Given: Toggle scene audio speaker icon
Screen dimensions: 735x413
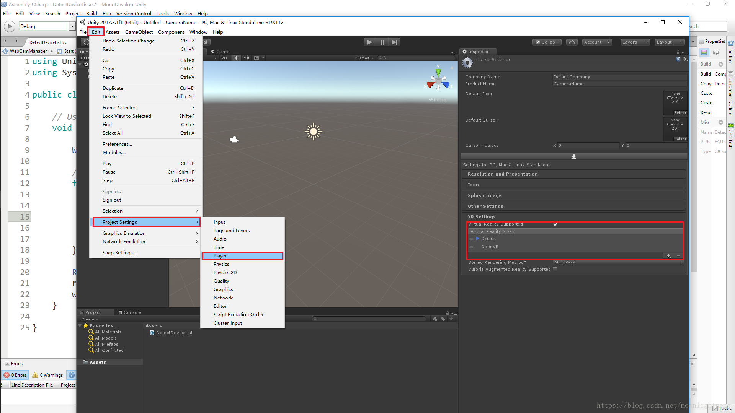Looking at the screenshot, I should click(246, 58).
